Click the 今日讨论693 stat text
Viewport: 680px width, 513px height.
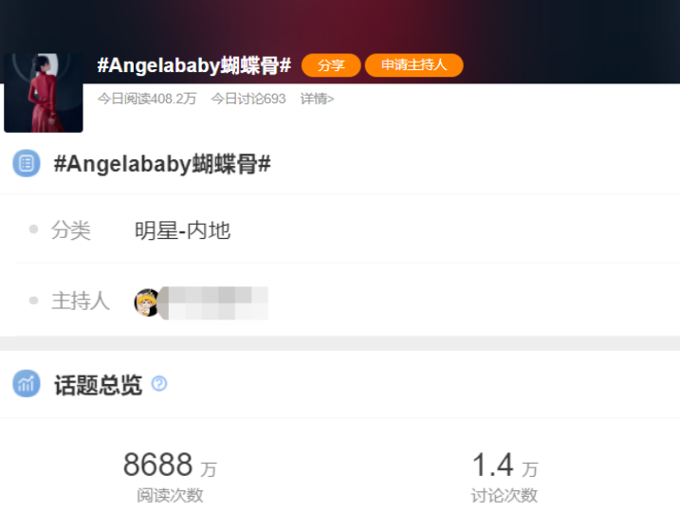click(248, 99)
